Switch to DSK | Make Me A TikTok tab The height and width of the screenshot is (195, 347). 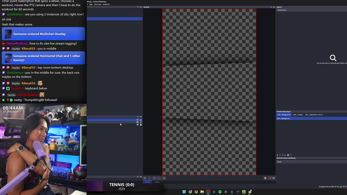pyautogui.click(x=314, y=115)
